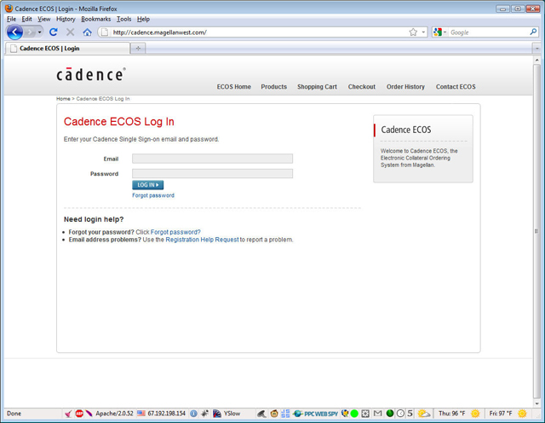Click the clock icon in status bar

coord(400,414)
